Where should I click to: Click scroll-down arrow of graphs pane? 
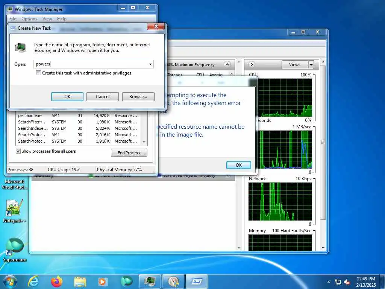323,248
